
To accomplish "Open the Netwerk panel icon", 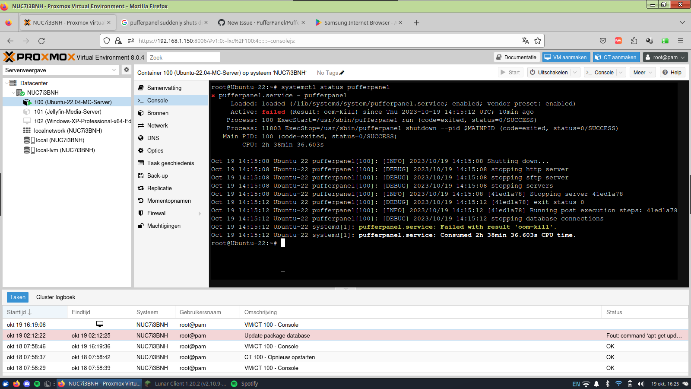I will [x=140, y=125].
